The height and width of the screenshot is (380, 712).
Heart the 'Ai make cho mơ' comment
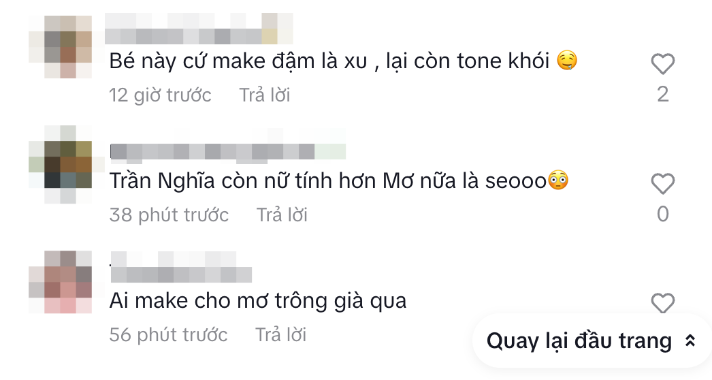pyautogui.click(x=663, y=303)
